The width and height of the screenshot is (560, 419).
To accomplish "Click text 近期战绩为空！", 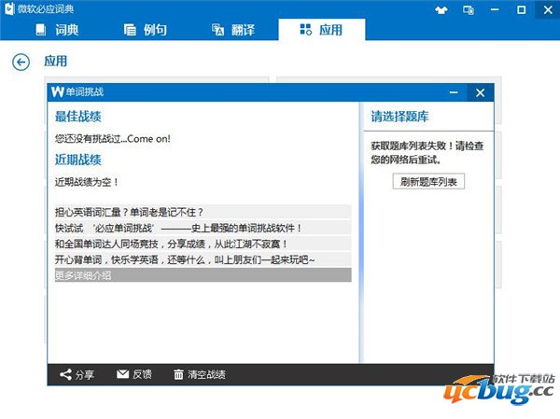I will tap(87, 182).
